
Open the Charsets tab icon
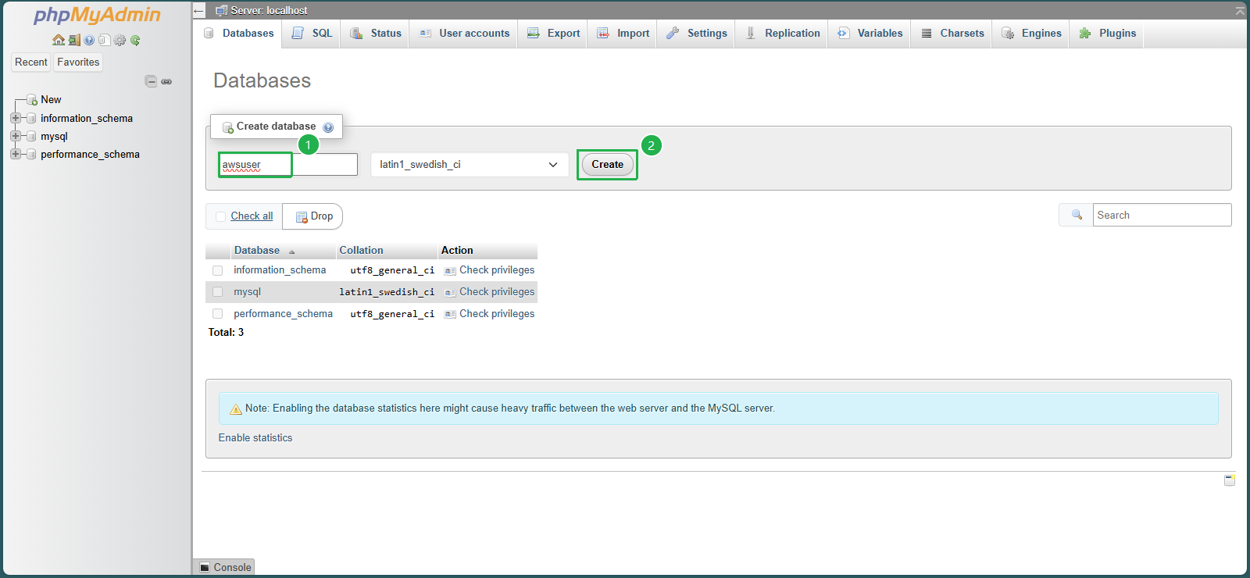(927, 34)
